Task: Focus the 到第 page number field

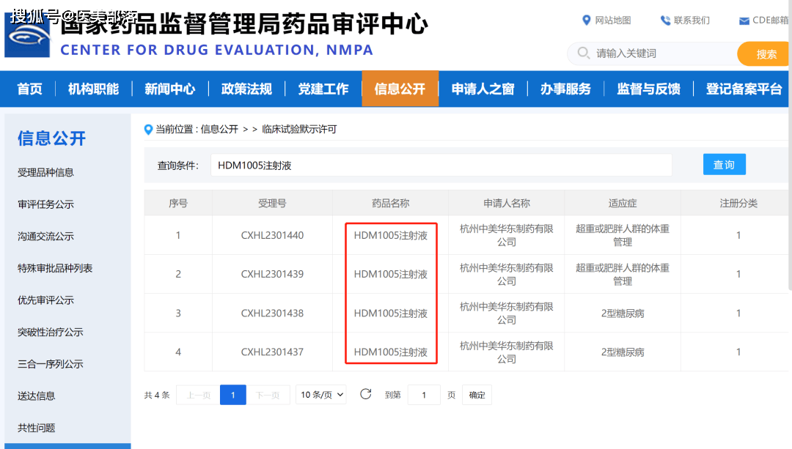Action: [x=424, y=395]
